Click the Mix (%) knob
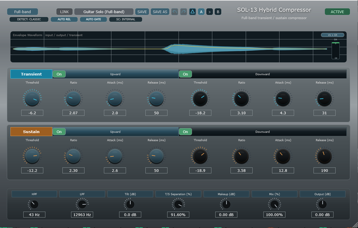358x228 pixels. [274, 204]
